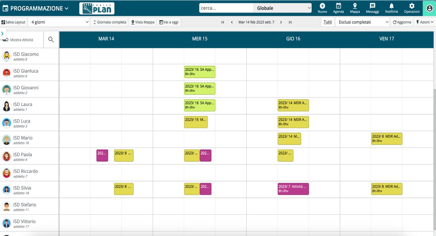The image size is (436, 236).
Task: Click the Vai a oggi button
Action: coord(169,22)
